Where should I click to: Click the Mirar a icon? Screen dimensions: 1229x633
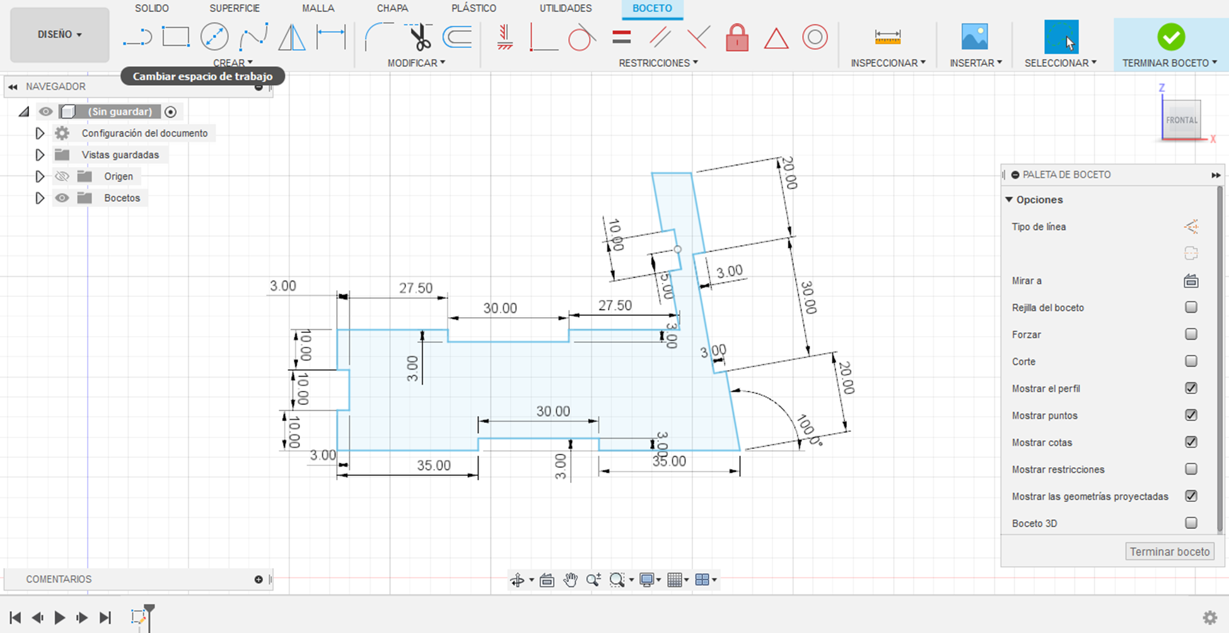coord(1191,281)
